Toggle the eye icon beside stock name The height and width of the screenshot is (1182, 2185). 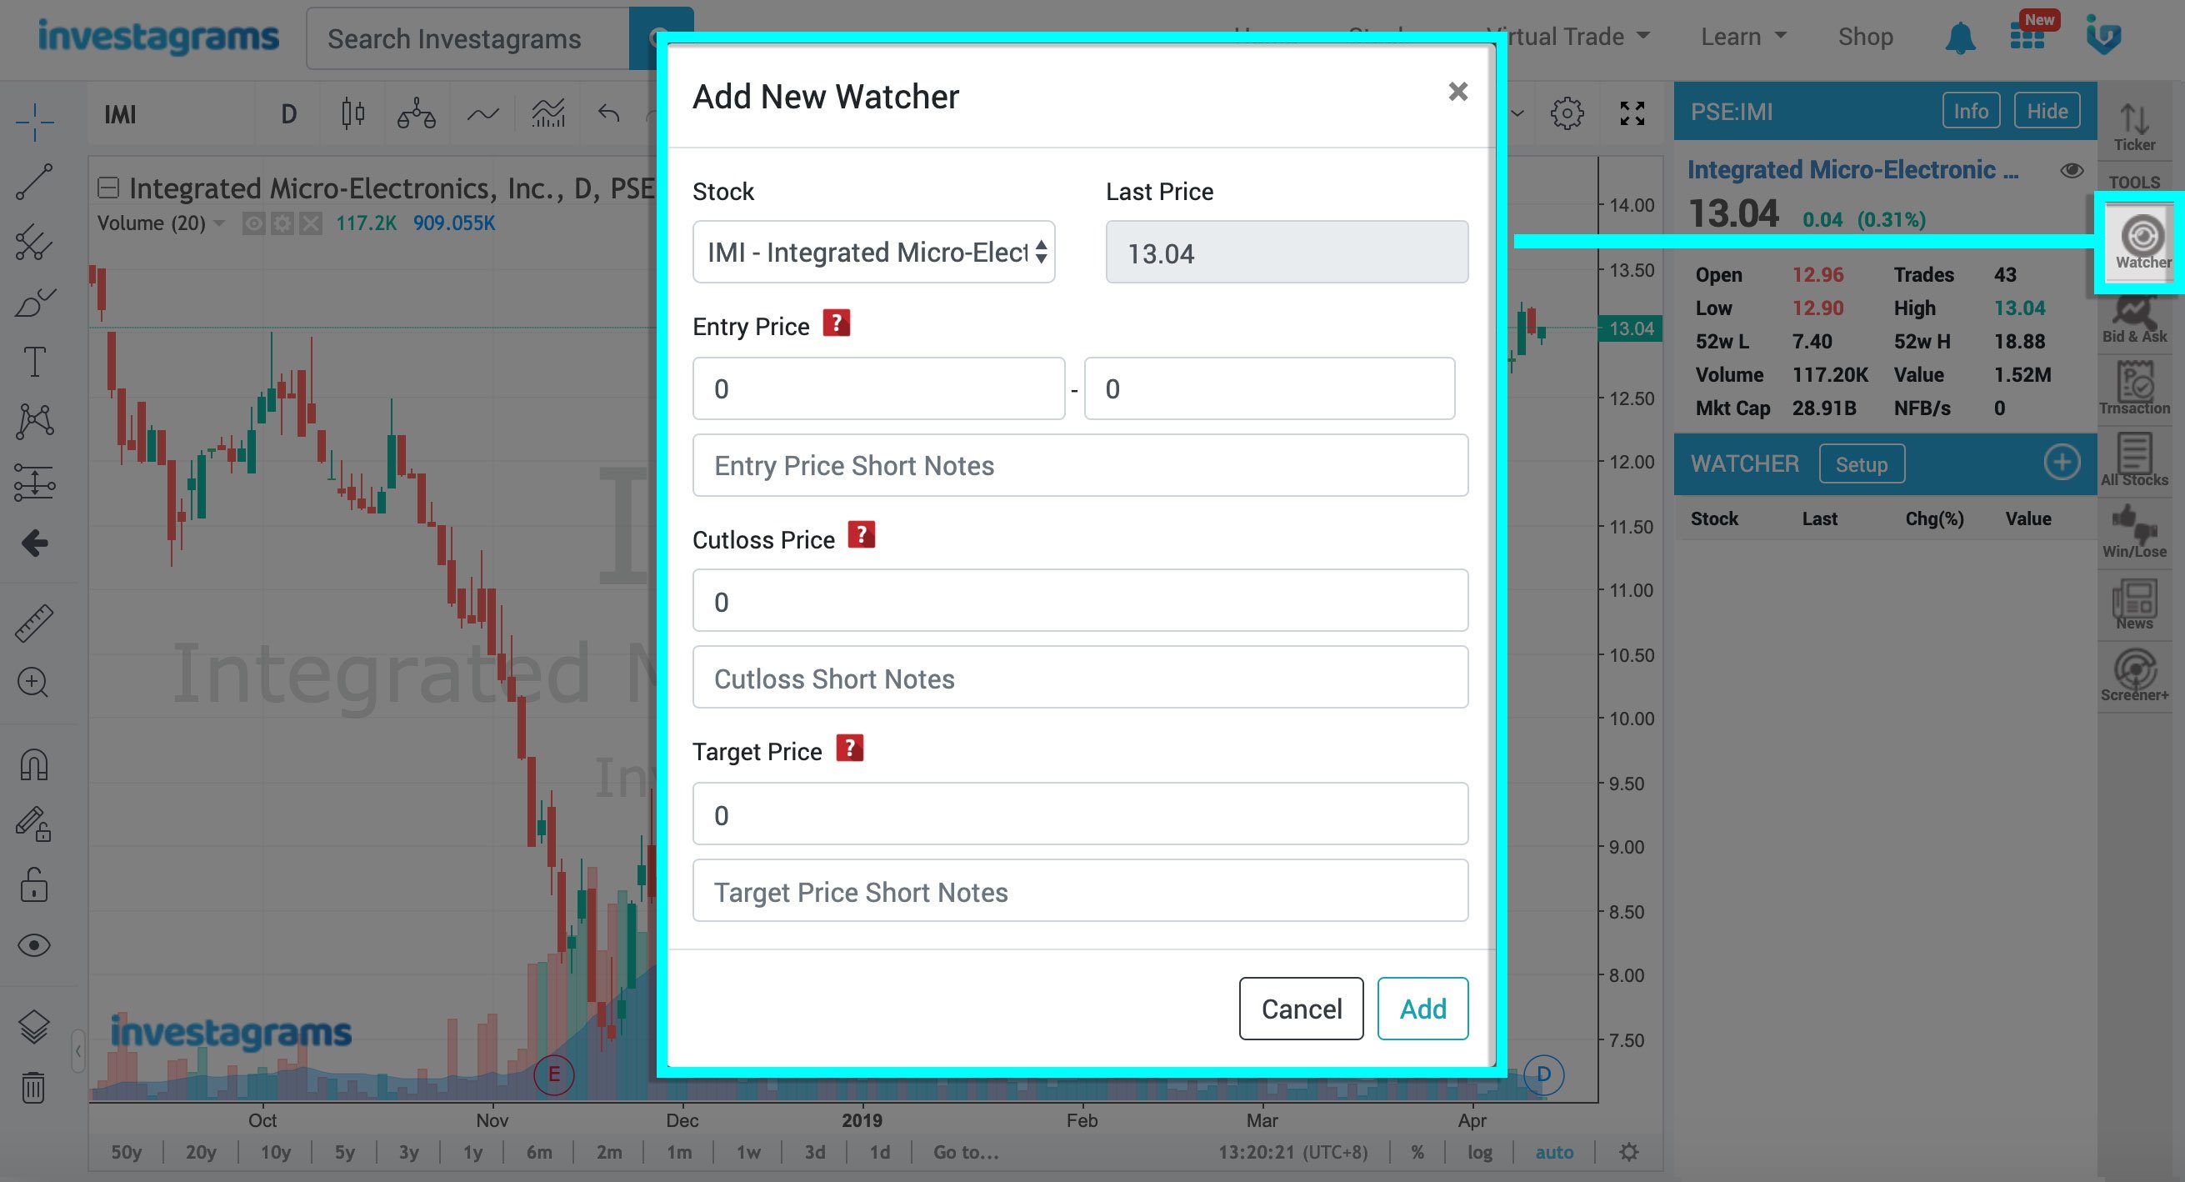(2072, 171)
